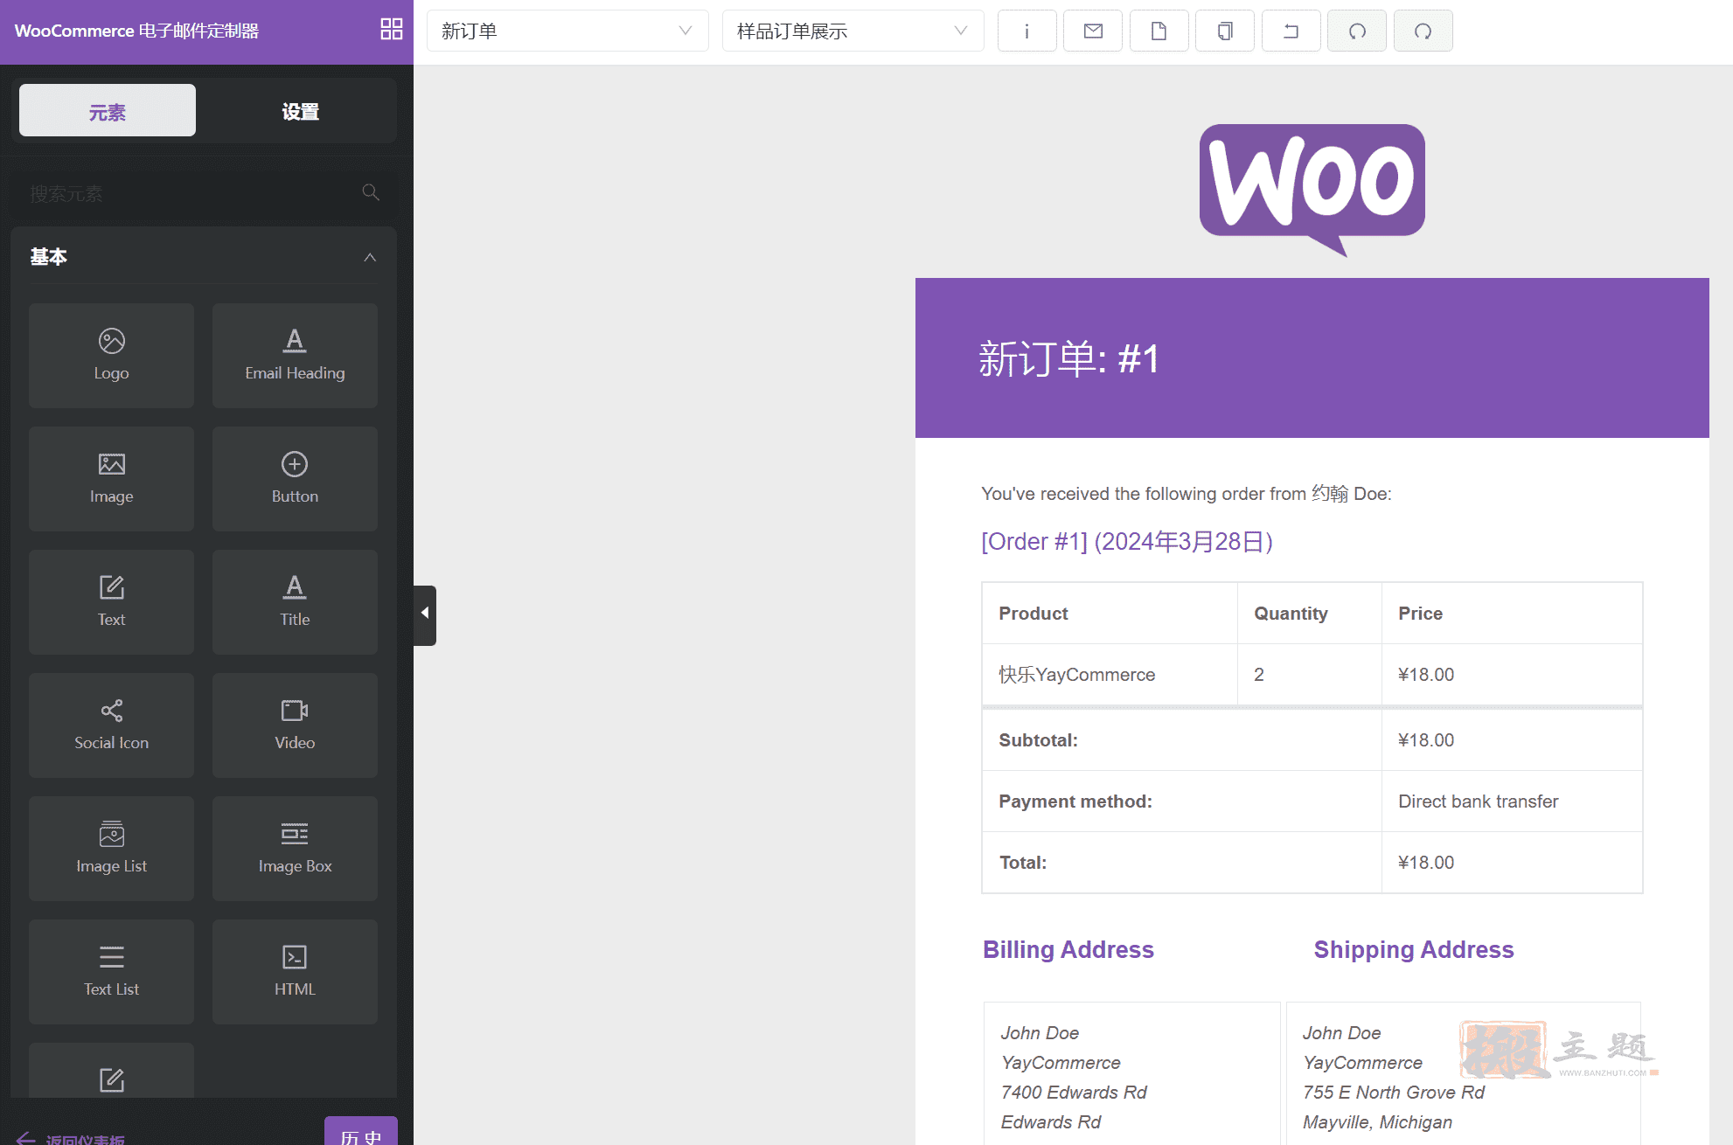The image size is (1733, 1145).
Task: Click the Total: row label
Action: (x=1023, y=863)
